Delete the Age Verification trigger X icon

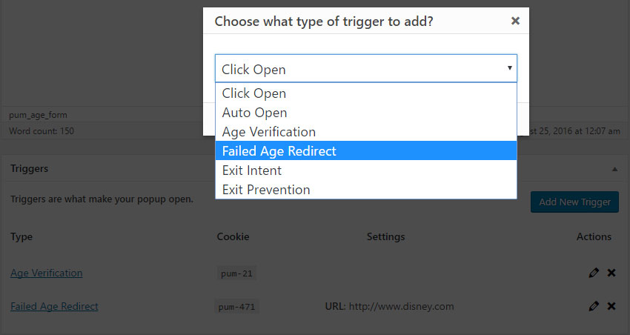click(611, 273)
